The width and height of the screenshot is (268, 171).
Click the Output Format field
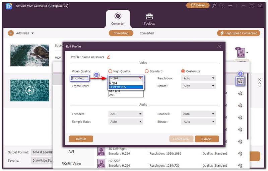(42, 152)
